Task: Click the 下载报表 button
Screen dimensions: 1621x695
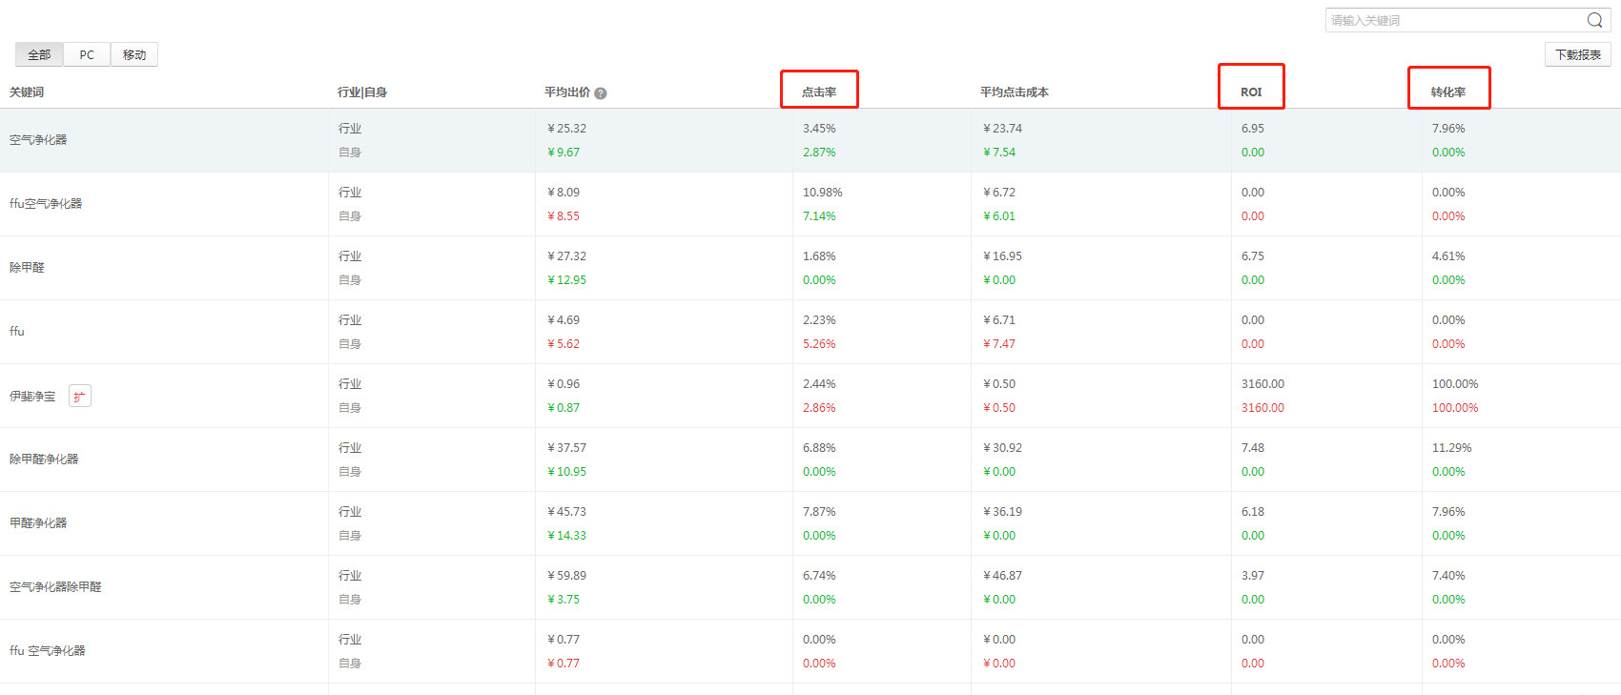Action: pos(1577,55)
